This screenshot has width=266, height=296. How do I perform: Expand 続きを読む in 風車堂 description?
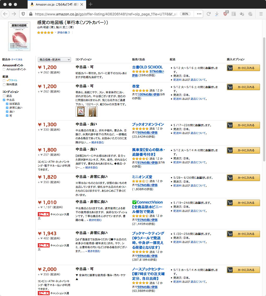point(92,168)
